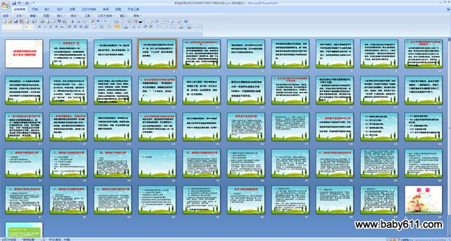Click the Open folder icon in the classic toolbar

[x=10, y=21]
